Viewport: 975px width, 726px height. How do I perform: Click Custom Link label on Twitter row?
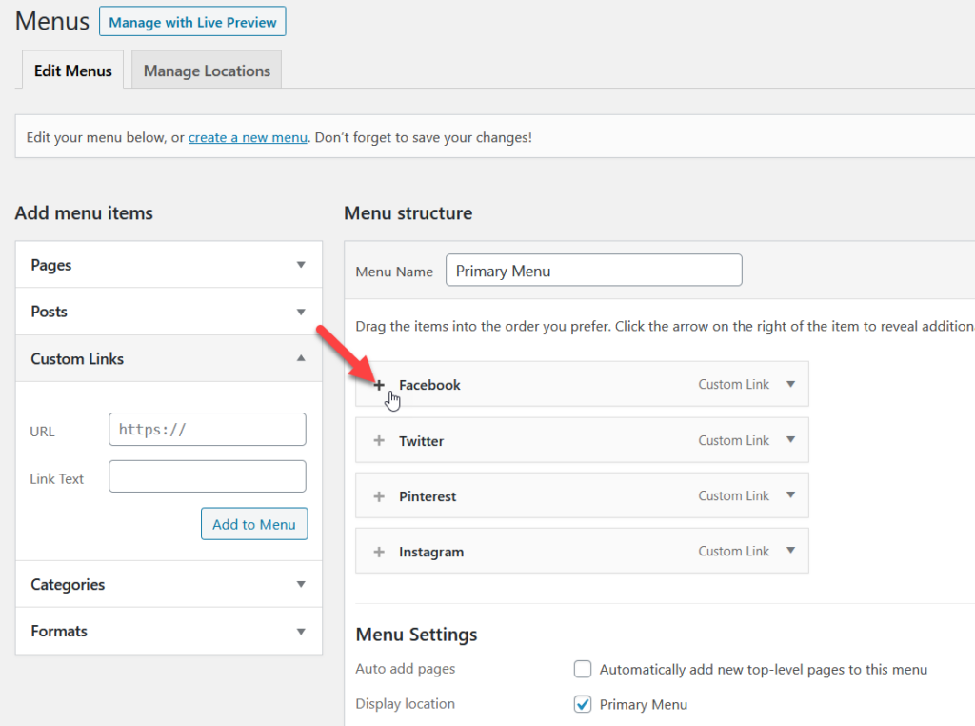tap(734, 440)
